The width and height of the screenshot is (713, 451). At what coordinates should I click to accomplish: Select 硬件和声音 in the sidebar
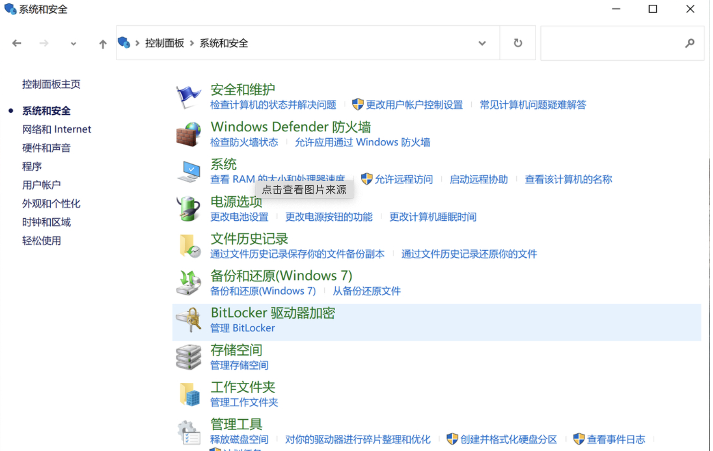[x=46, y=148]
